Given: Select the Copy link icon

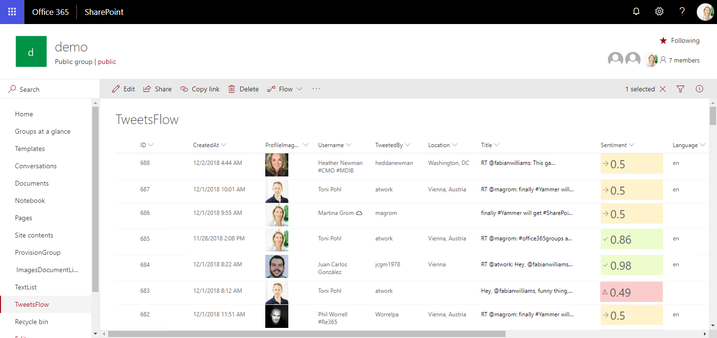Looking at the screenshot, I should point(184,88).
